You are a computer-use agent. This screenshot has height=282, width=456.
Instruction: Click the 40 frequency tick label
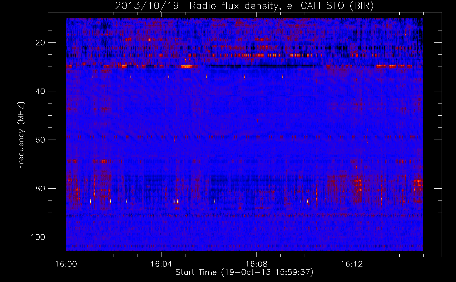[x=41, y=91]
